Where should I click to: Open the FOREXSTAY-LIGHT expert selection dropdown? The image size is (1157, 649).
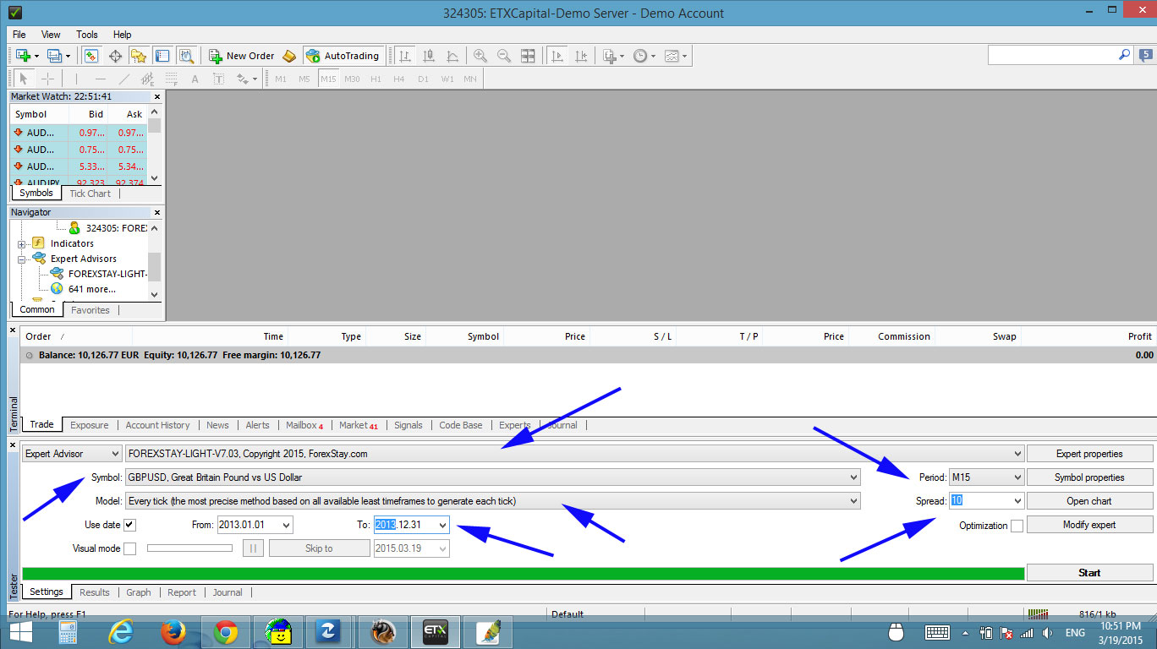[574, 454]
